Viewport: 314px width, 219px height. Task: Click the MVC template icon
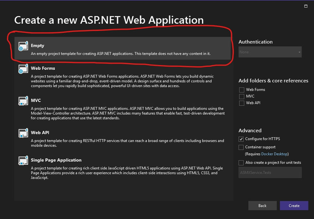tap(23, 101)
